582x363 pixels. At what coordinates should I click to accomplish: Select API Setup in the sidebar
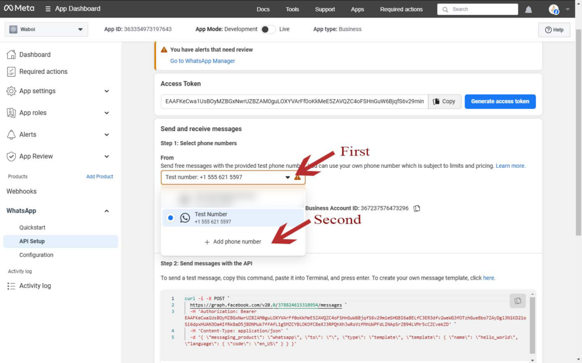point(60,241)
